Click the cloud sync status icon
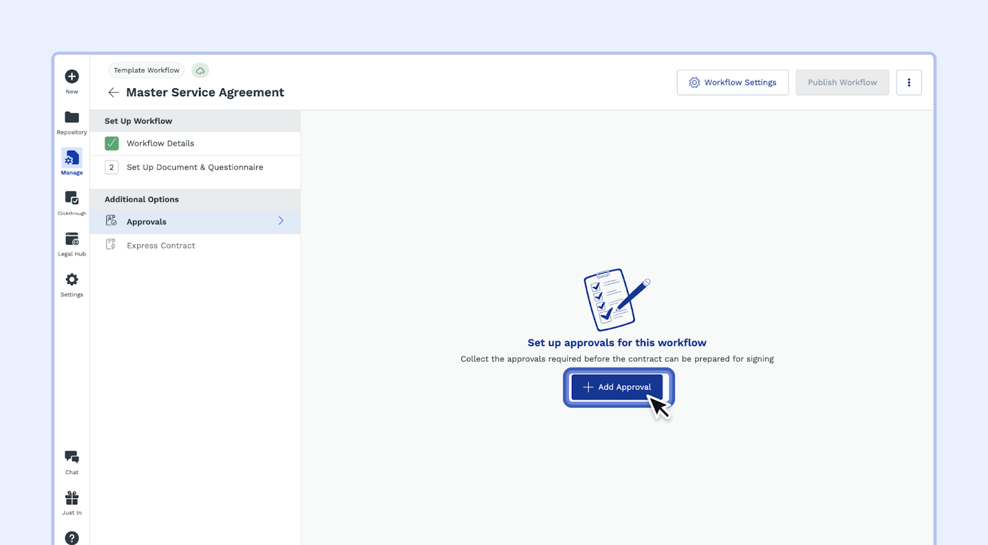Viewport: 988px width, 545px height. click(200, 70)
